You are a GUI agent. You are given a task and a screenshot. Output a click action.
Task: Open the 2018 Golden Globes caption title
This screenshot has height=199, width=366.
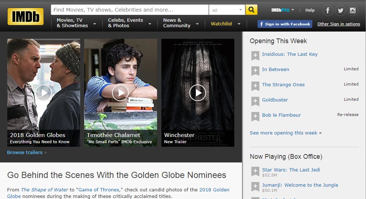tap(38, 135)
